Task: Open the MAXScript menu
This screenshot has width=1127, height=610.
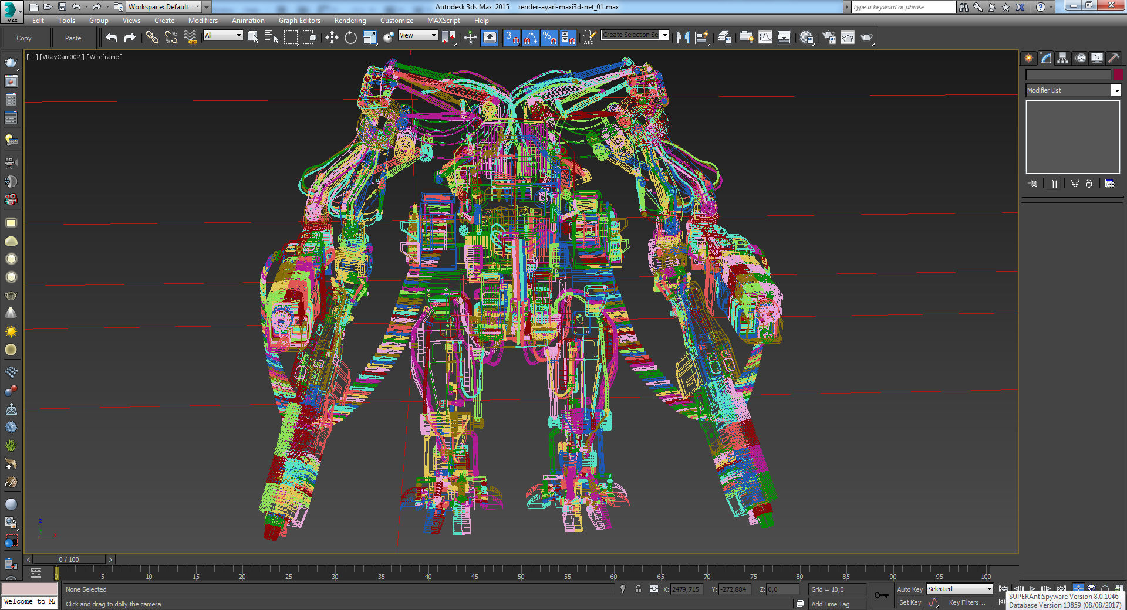Action: (x=444, y=21)
